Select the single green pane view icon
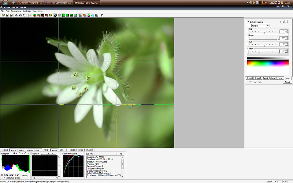Image resolution: width=293 pixels, height=183 pixels. pyautogui.click(x=64, y=15)
